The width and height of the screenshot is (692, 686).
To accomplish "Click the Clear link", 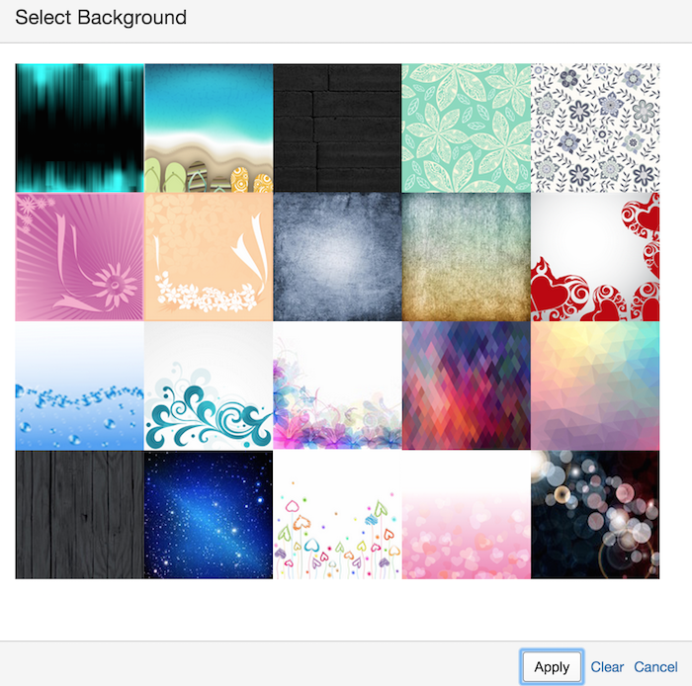I will point(607,666).
